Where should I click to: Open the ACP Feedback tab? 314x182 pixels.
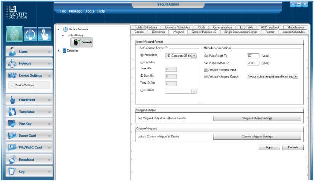point(270,27)
